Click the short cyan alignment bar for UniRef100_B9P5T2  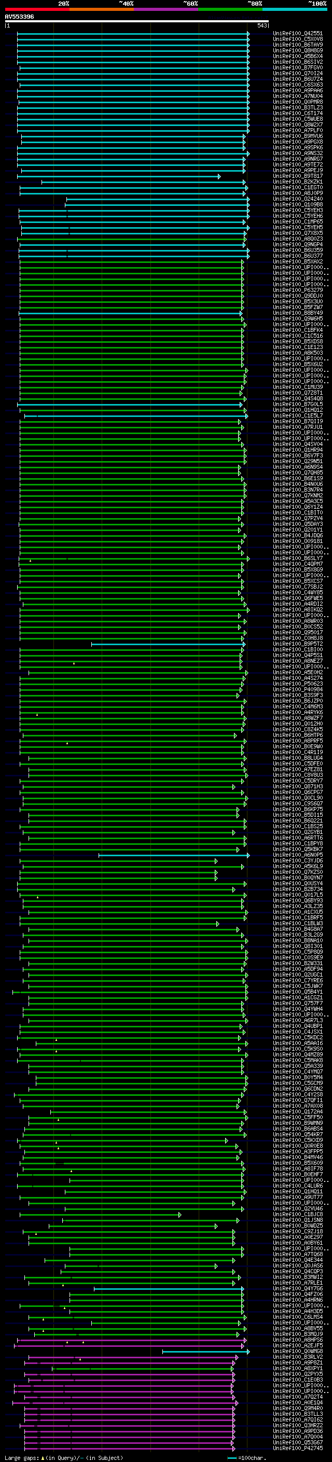click(169, 644)
